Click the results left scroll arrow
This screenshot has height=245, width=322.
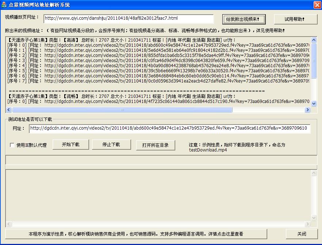(9, 110)
